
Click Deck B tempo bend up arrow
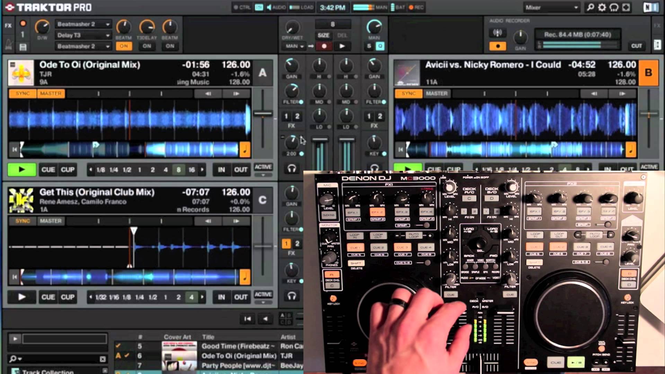pyautogui.click(x=622, y=93)
